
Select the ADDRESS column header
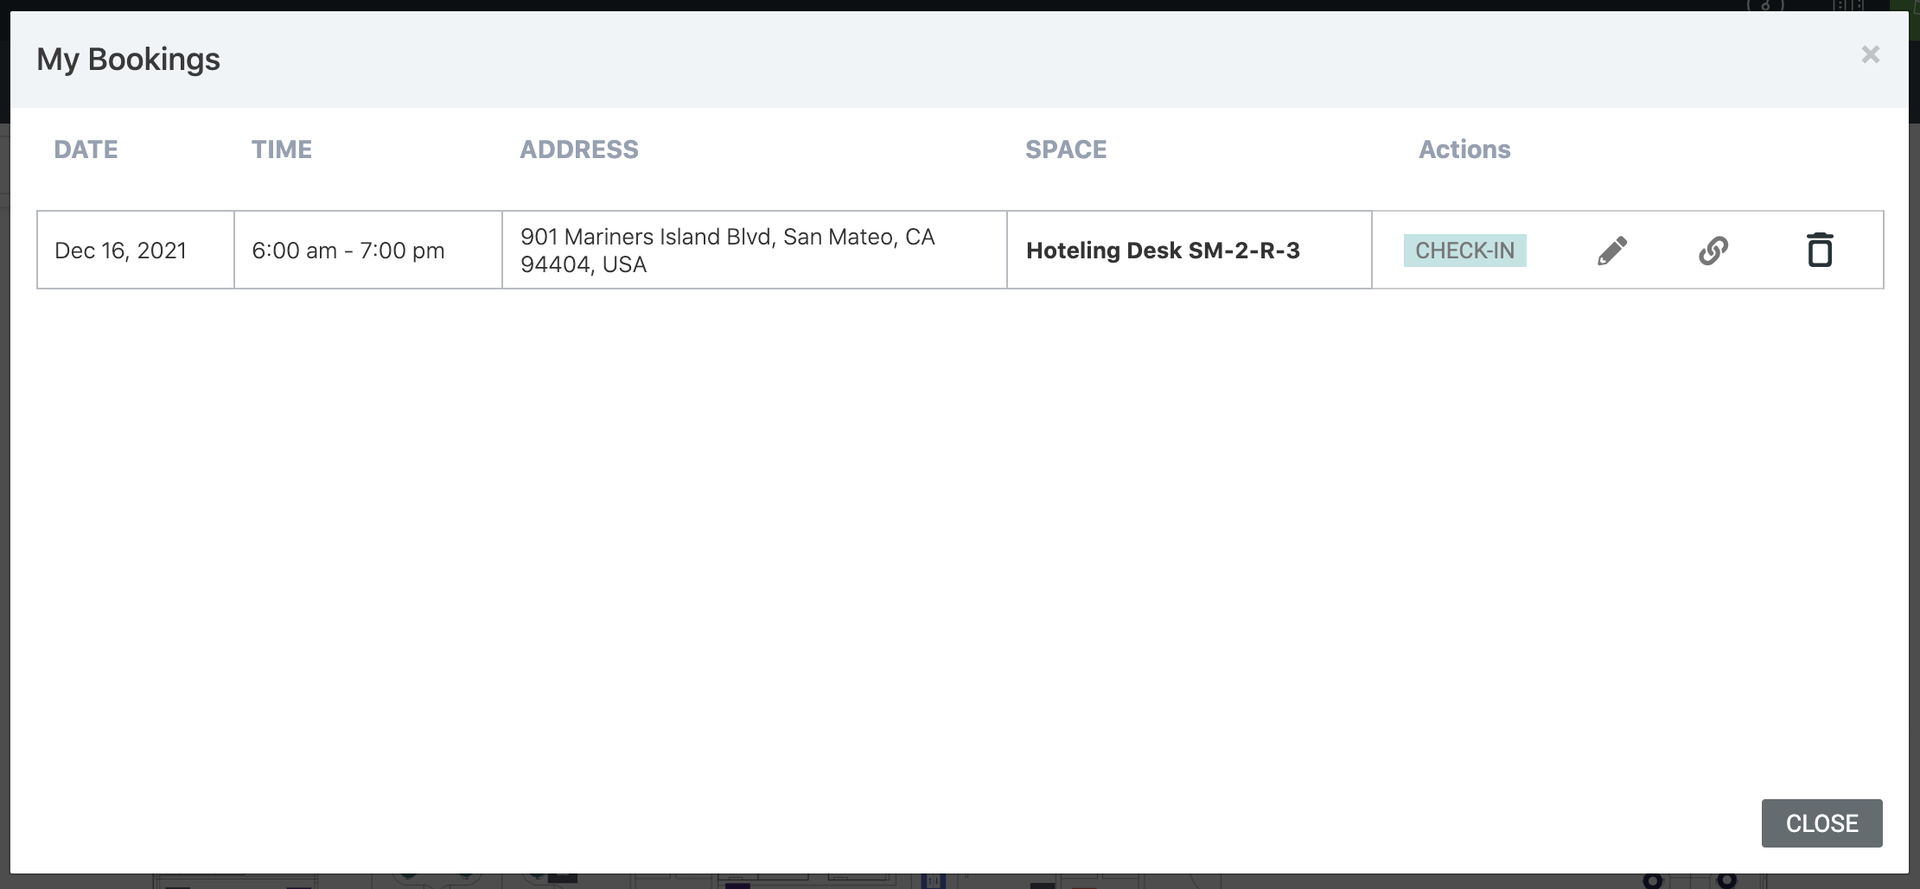[579, 149]
